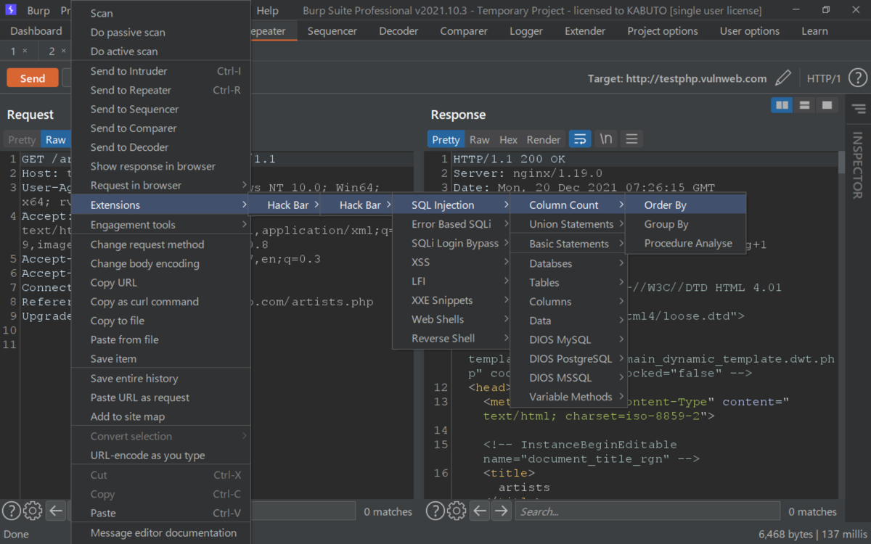Click the Response Search input field
Screen dimensions: 871x544
tap(647, 511)
